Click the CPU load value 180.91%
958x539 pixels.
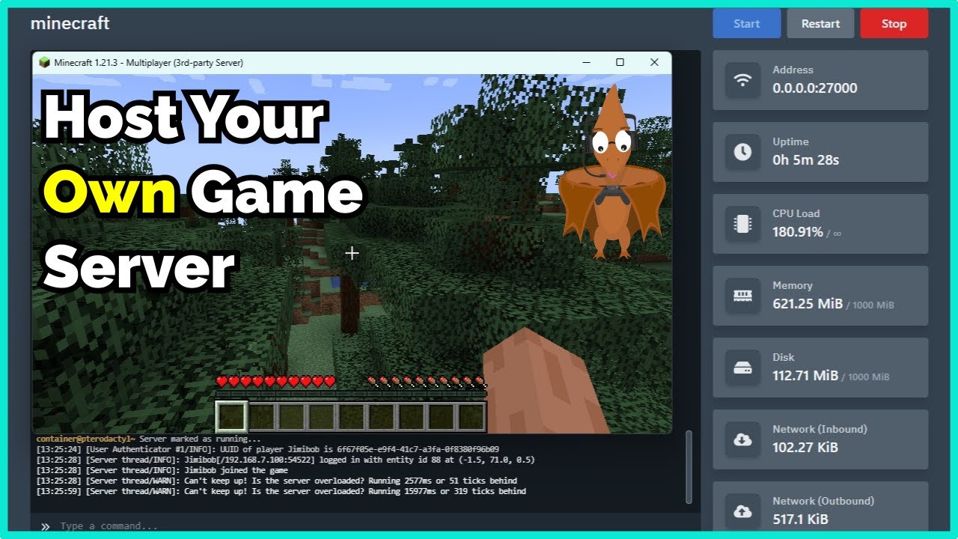[798, 232]
